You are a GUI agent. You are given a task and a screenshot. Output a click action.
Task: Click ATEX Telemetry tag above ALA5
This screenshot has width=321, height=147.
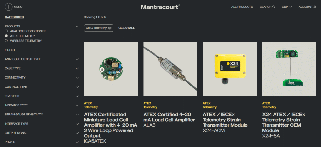(x=150, y=105)
